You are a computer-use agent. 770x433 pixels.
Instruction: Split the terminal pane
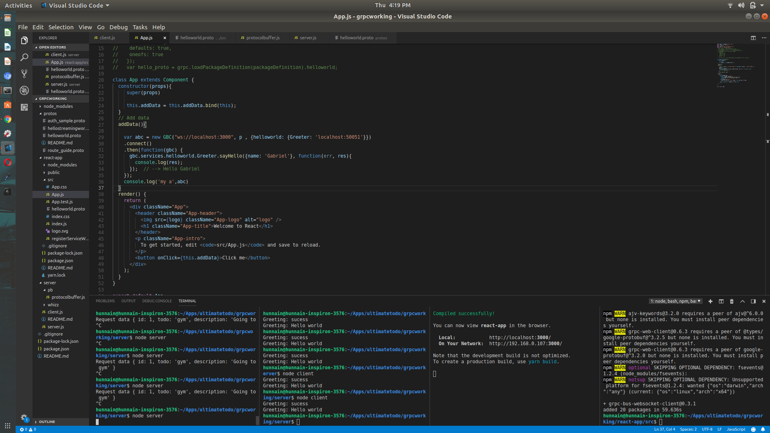(721, 301)
